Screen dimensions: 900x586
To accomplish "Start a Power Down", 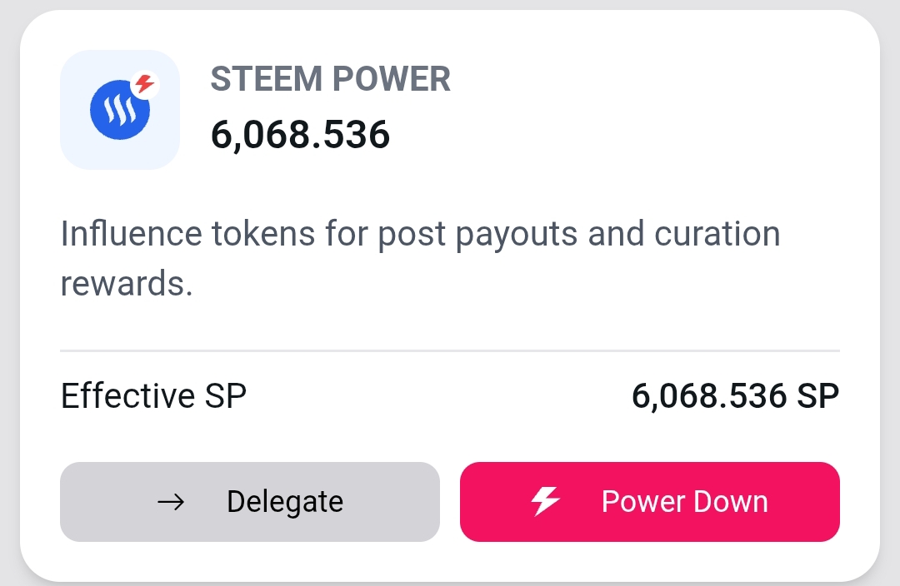I will tap(650, 502).
